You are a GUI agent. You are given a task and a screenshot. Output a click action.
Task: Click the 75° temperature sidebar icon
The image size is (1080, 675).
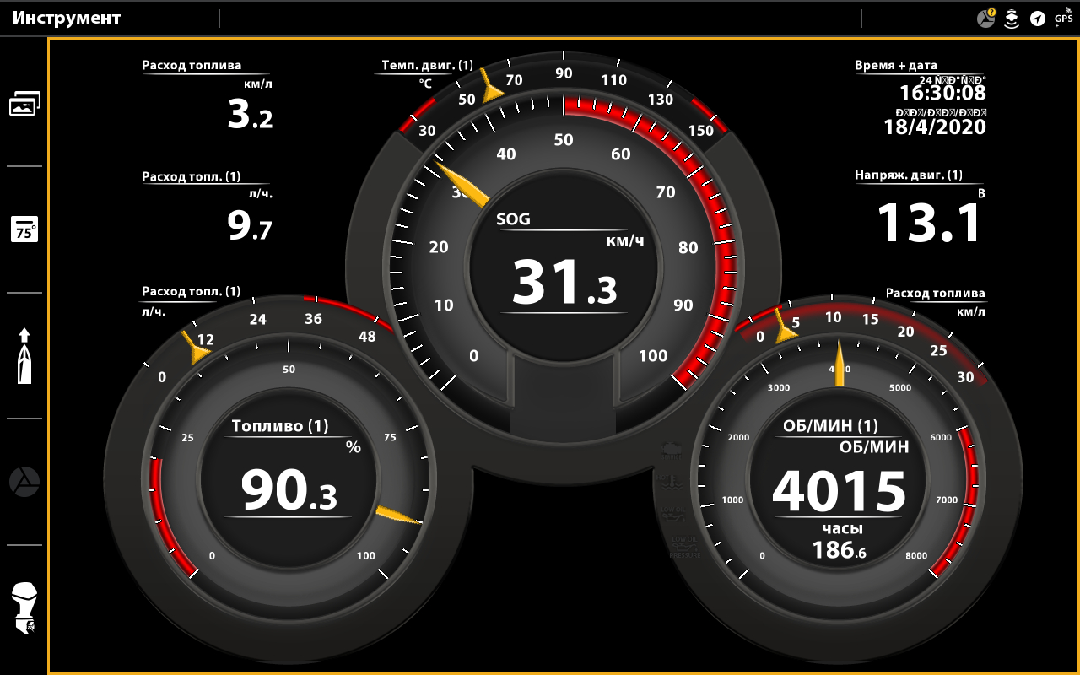click(24, 229)
